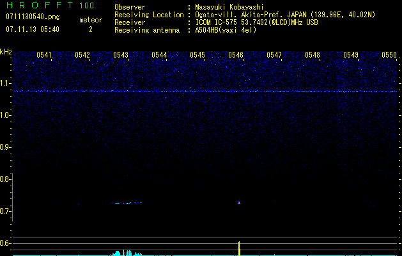Screen dimensions: 402x256
Task: Click the antenna A504HB(yagi 4el) text
Action: [226, 30]
